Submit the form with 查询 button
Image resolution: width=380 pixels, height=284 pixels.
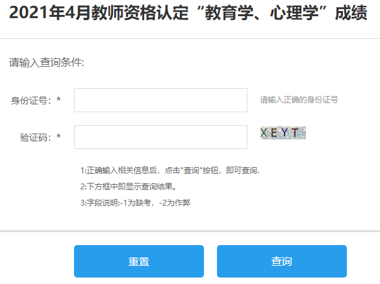tap(282, 261)
